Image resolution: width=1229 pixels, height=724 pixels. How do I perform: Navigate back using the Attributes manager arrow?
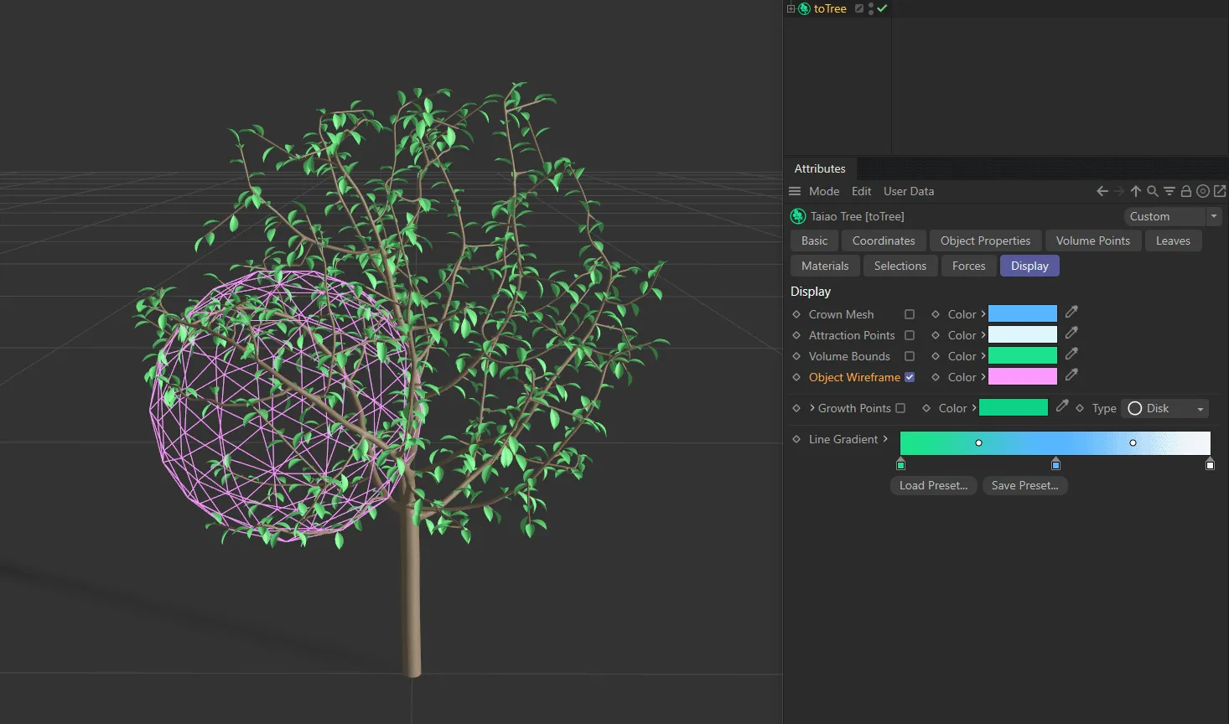1102,191
